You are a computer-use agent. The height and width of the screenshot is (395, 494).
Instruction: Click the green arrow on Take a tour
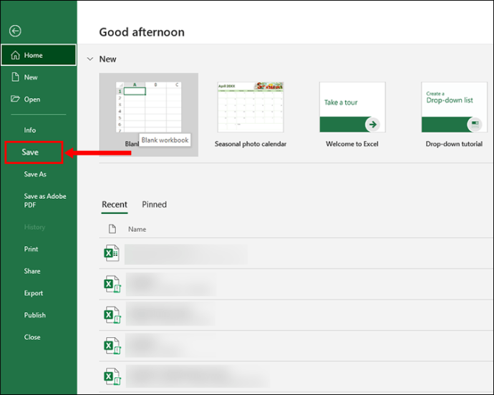pos(373,125)
